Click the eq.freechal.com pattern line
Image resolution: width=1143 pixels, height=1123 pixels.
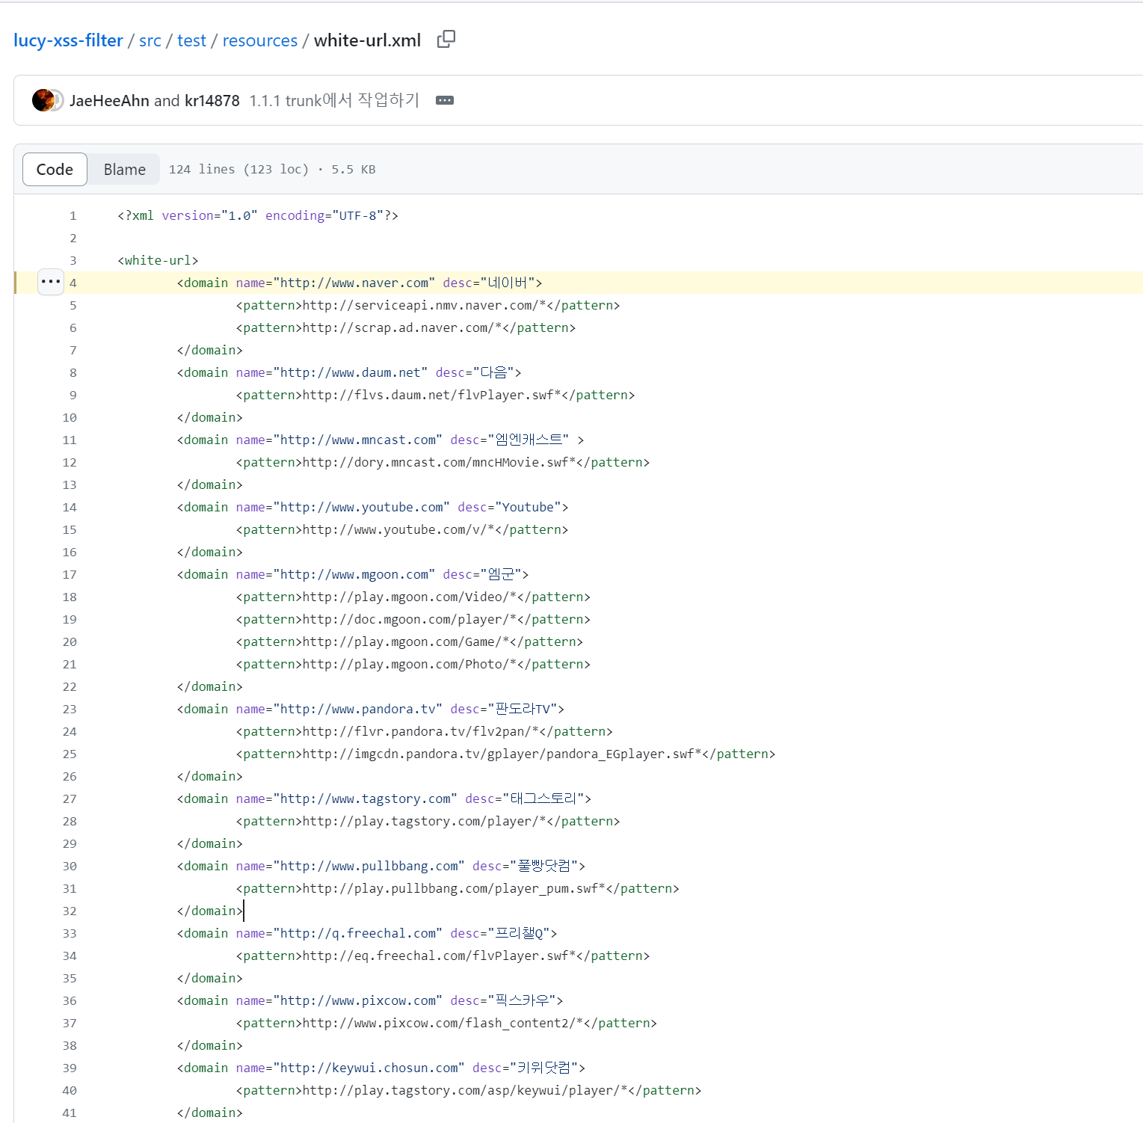443,956
